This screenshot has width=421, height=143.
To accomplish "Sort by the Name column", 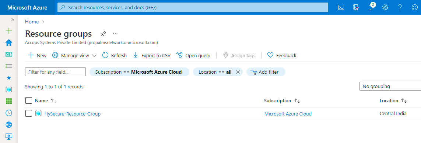I will [x=46, y=101].
